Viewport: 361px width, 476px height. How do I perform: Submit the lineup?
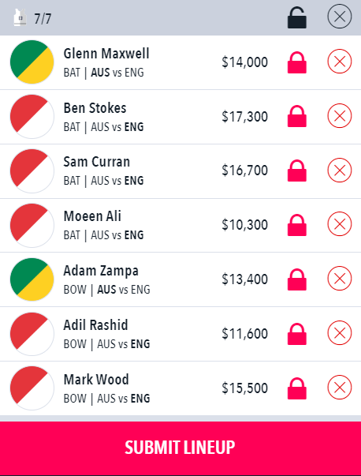click(x=180, y=448)
